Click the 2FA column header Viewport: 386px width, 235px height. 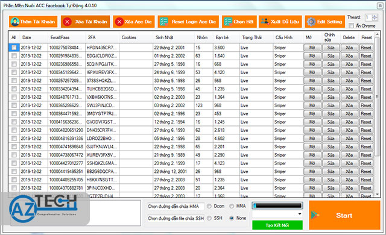(102, 37)
